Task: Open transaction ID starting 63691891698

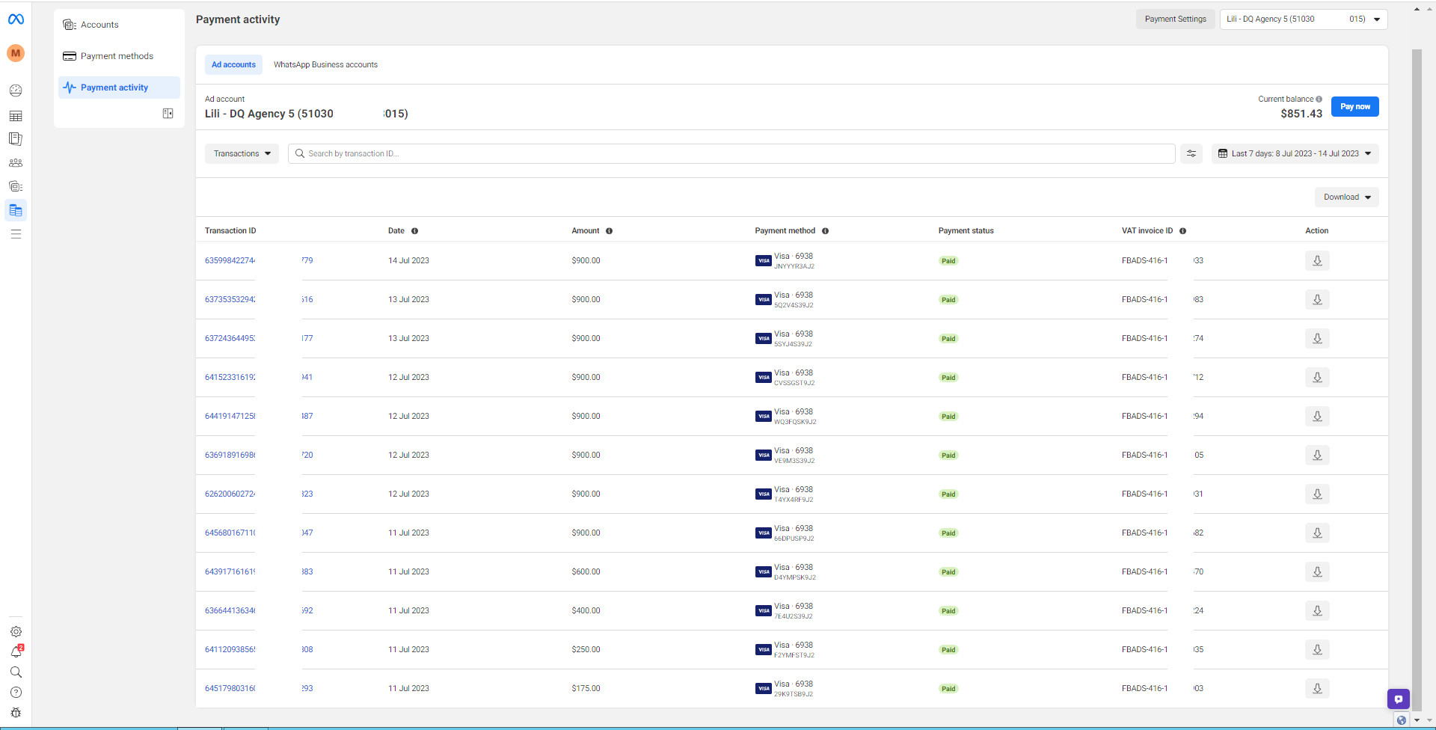Action: click(x=259, y=456)
